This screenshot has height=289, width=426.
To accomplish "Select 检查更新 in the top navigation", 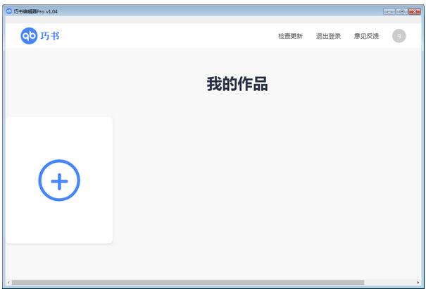I will pos(290,36).
